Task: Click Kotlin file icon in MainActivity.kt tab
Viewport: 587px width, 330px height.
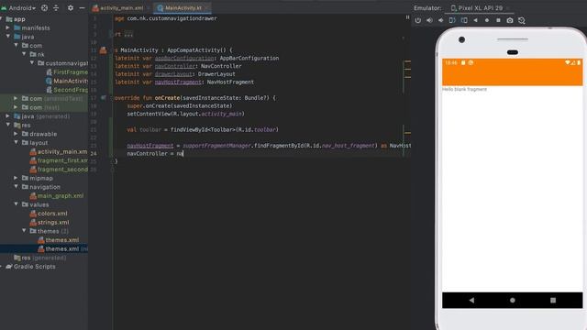Action: (x=161, y=7)
